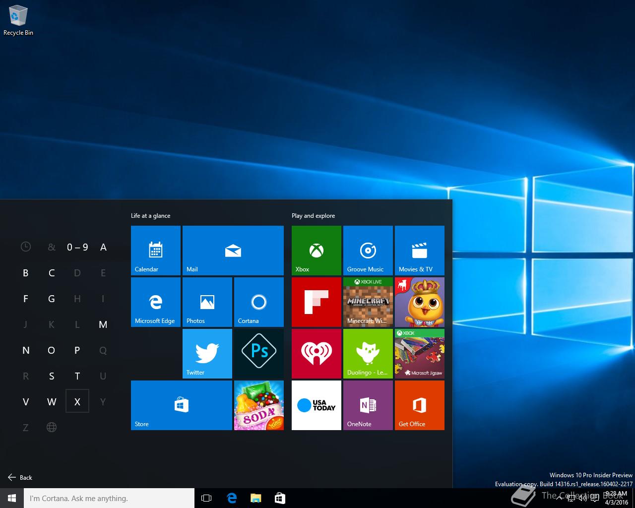Jump to letter N in app list

point(26,350)
